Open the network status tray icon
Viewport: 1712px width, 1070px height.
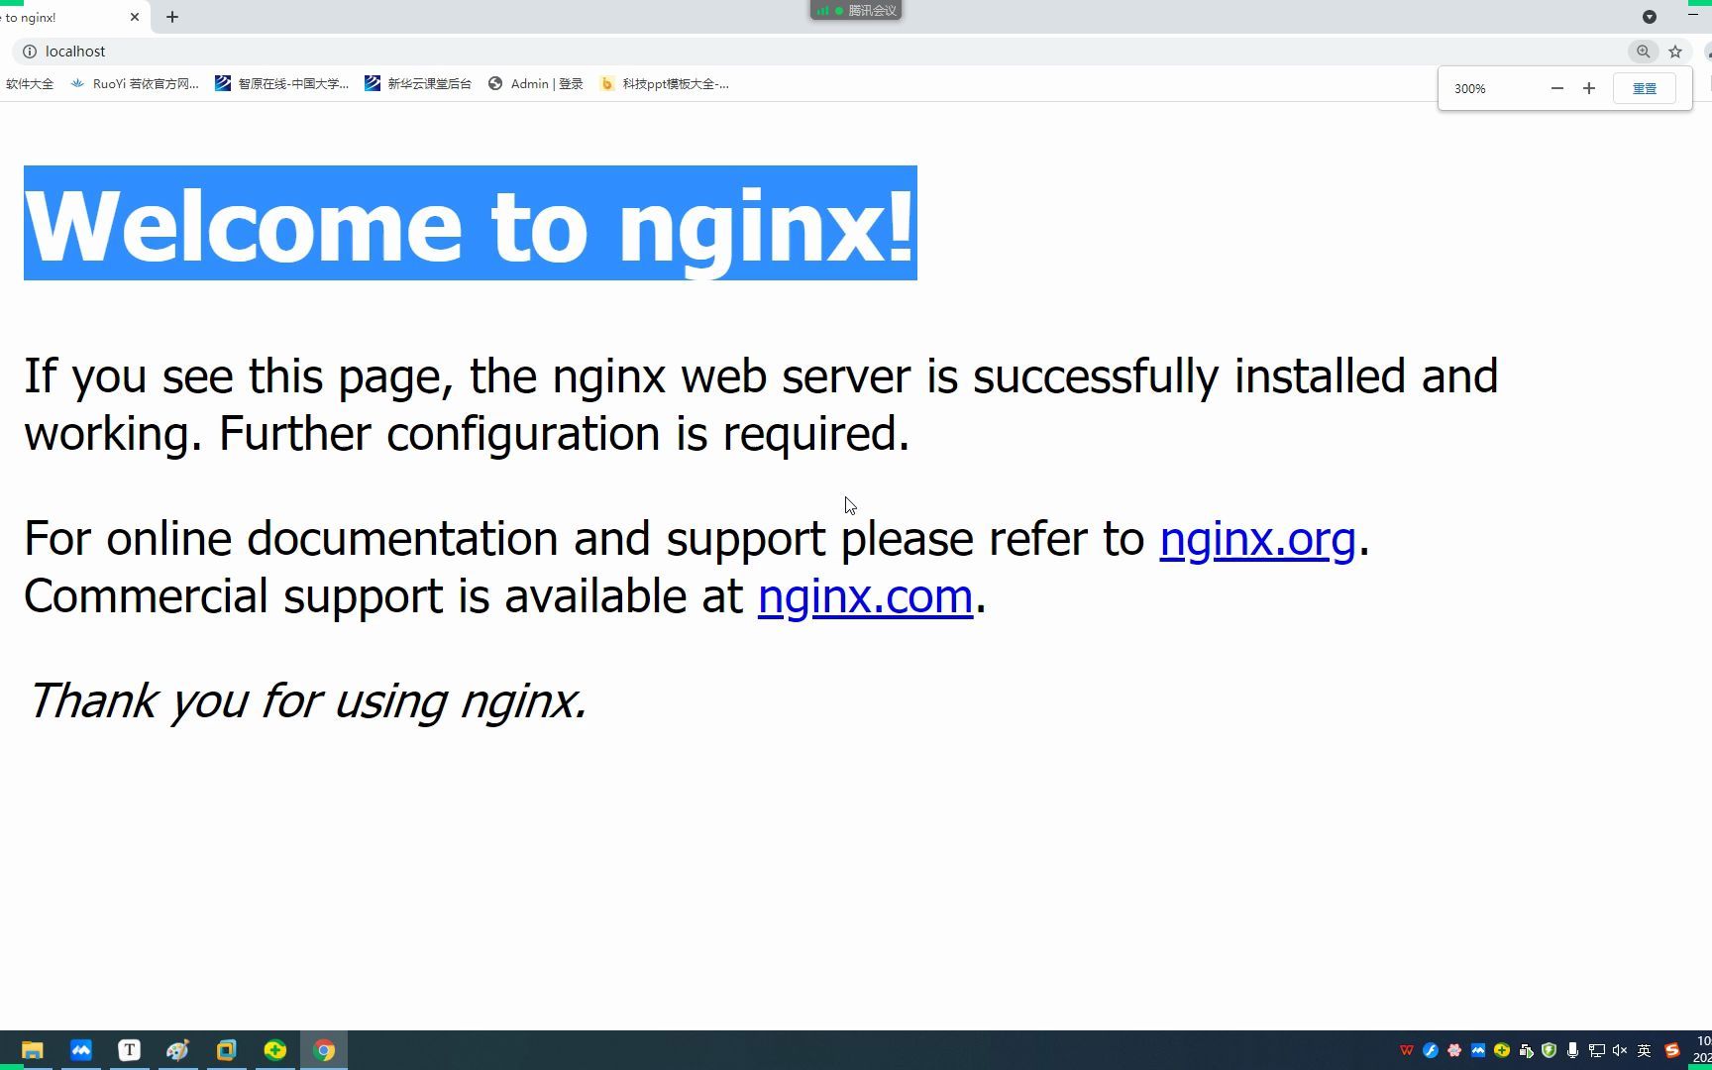tap(1597, 1050)
